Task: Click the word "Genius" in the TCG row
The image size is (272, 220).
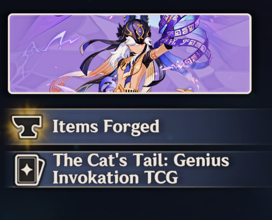Action: tap(201, 160)
